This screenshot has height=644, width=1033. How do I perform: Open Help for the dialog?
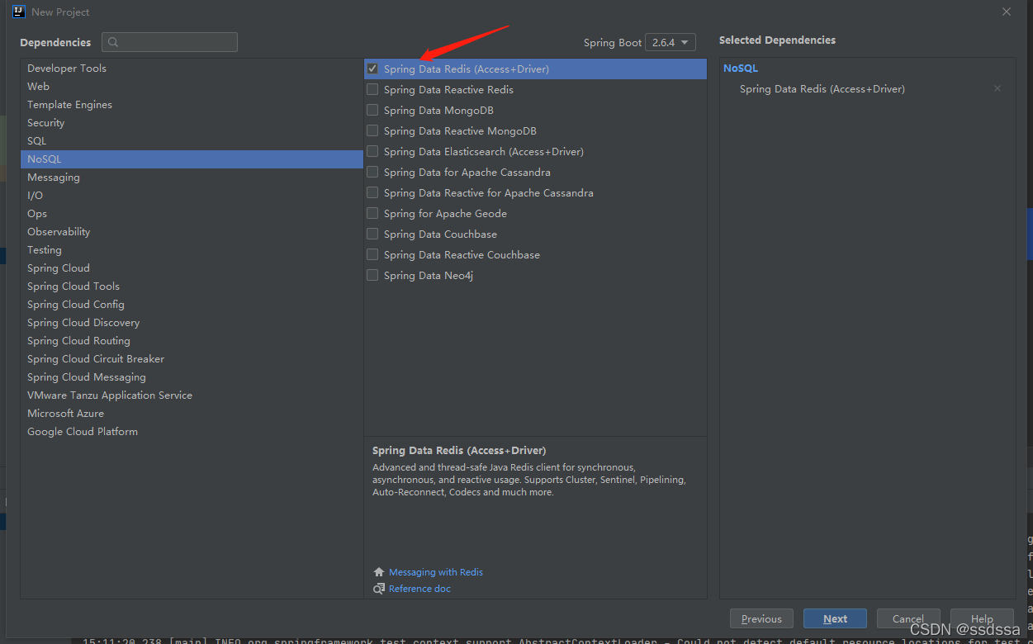pos(982,619)
